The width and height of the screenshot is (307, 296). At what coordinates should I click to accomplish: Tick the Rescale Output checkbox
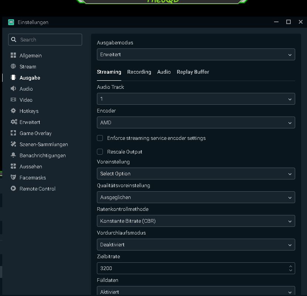click(100, 152)
